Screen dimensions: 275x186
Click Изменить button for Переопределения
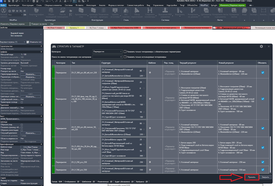click(31, 74)
